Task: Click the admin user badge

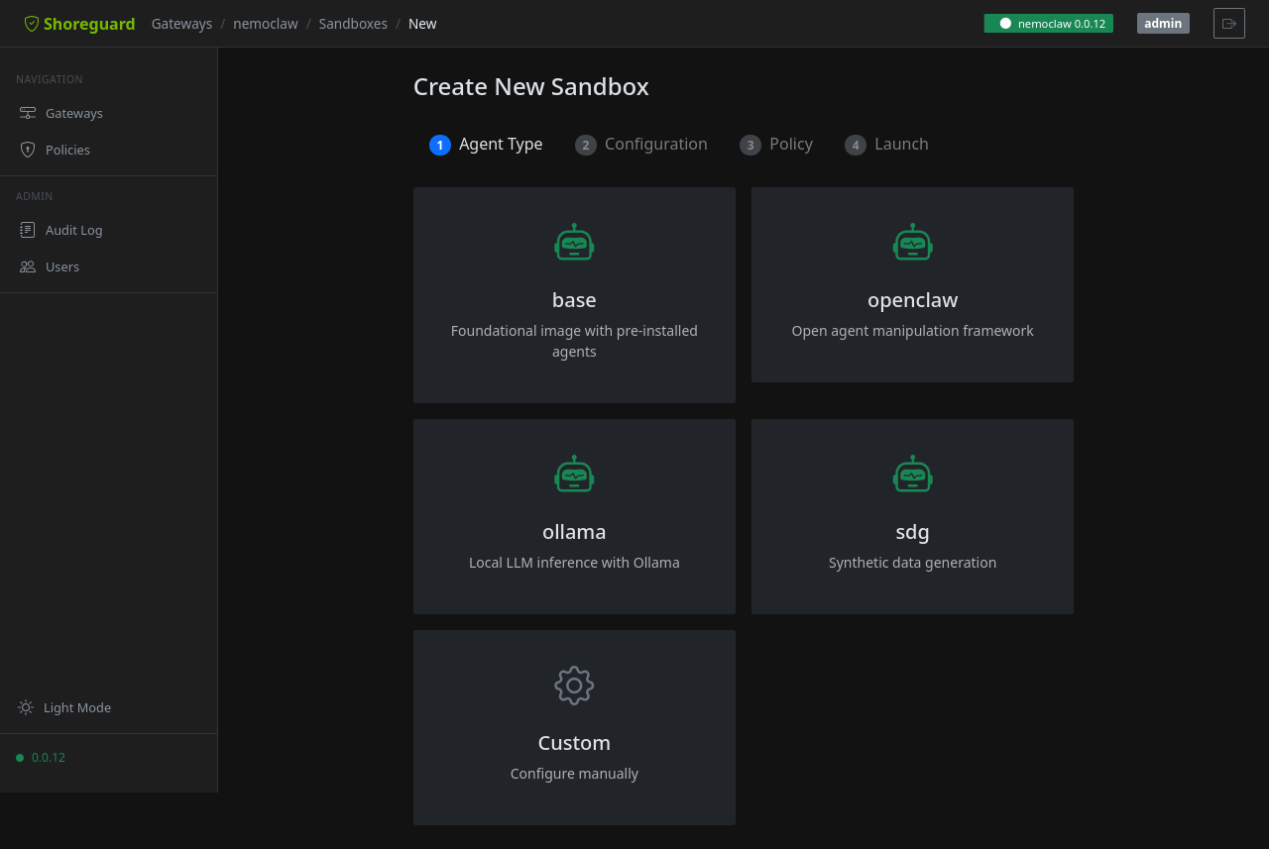Action: pyautogui.click(x=1162, y=24)
